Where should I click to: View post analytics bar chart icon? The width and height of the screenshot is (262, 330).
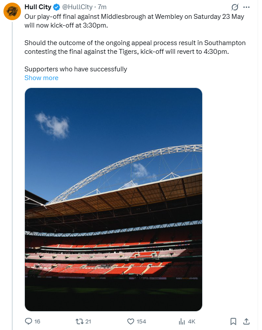tap(182, 321)
